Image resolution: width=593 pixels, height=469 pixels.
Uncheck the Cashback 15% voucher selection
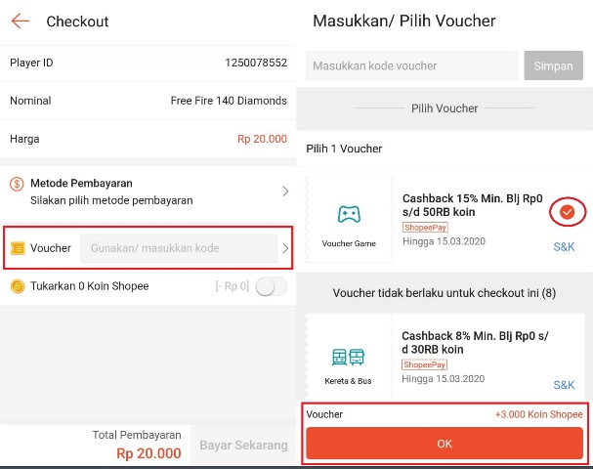[x=567, y=212]
